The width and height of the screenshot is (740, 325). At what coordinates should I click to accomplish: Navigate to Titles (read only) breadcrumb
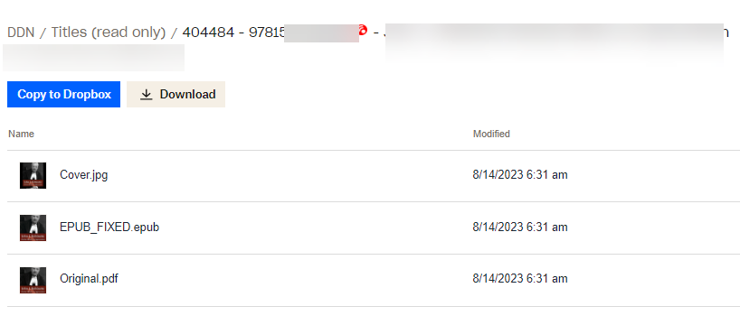[109, 32]
